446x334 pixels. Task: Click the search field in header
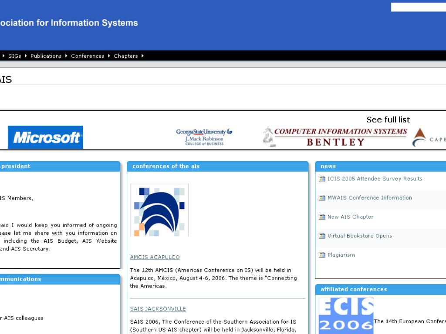click(419, 7)
